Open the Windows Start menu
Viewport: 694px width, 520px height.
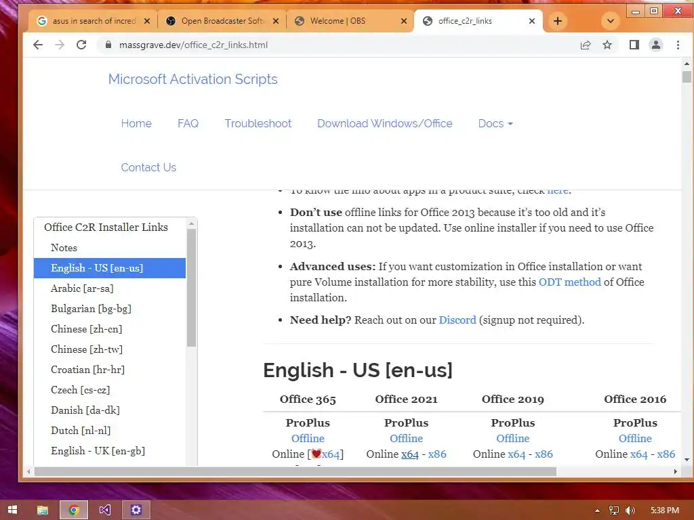point(12,510)
